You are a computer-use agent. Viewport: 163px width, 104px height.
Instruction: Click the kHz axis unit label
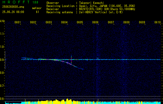[x=2, y=21]
